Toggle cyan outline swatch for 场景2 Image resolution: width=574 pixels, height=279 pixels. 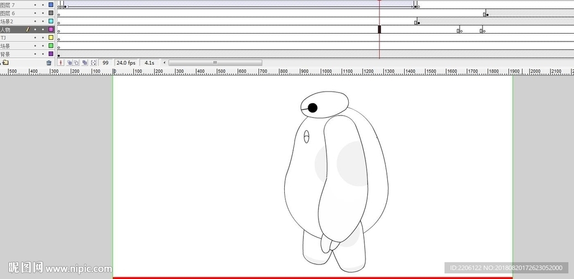coord(51,21)
